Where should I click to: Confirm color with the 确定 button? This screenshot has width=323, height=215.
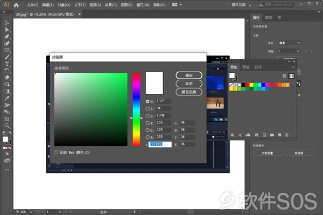pyautogui.click(x=189, y=75)
